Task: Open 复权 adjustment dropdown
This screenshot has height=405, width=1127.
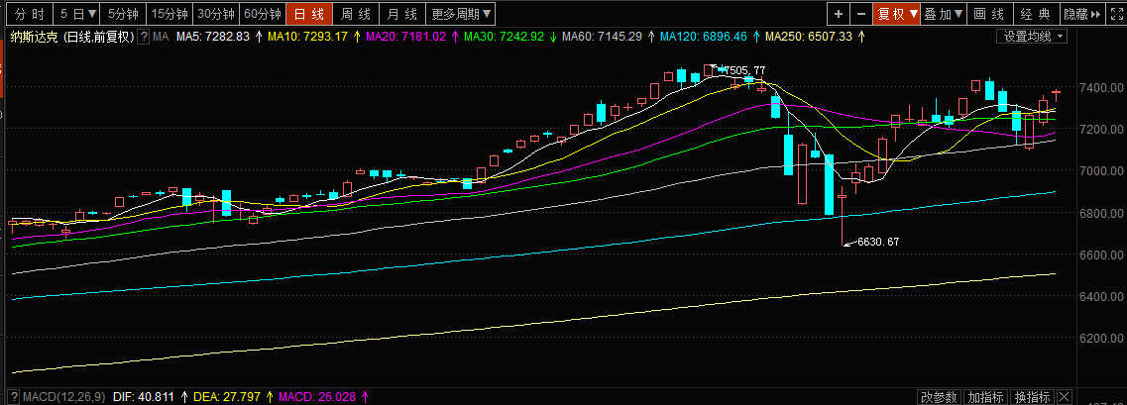Action: click(x=896, y=14)
